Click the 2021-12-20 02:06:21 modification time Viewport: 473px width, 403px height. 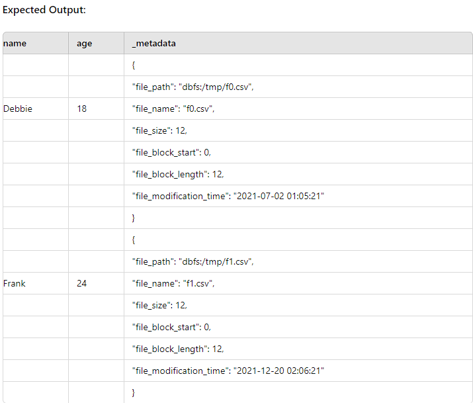279,371
